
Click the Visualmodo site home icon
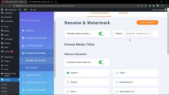(6, 10)
